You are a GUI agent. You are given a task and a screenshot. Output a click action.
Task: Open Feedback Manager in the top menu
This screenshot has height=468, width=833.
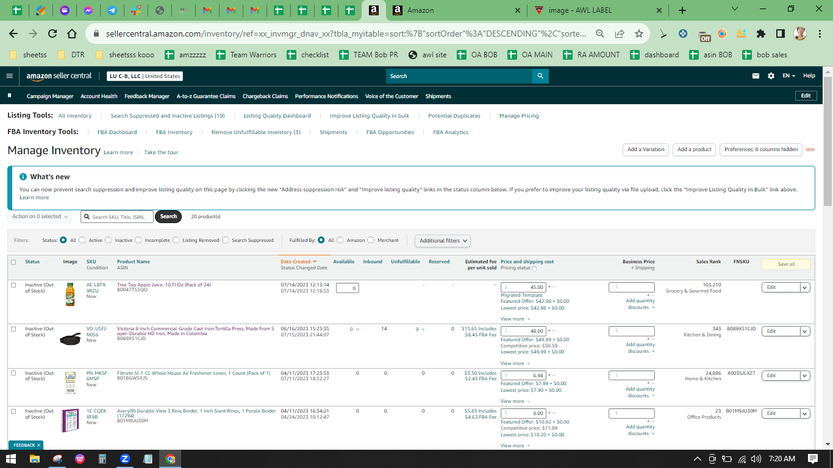click(147, 96)
